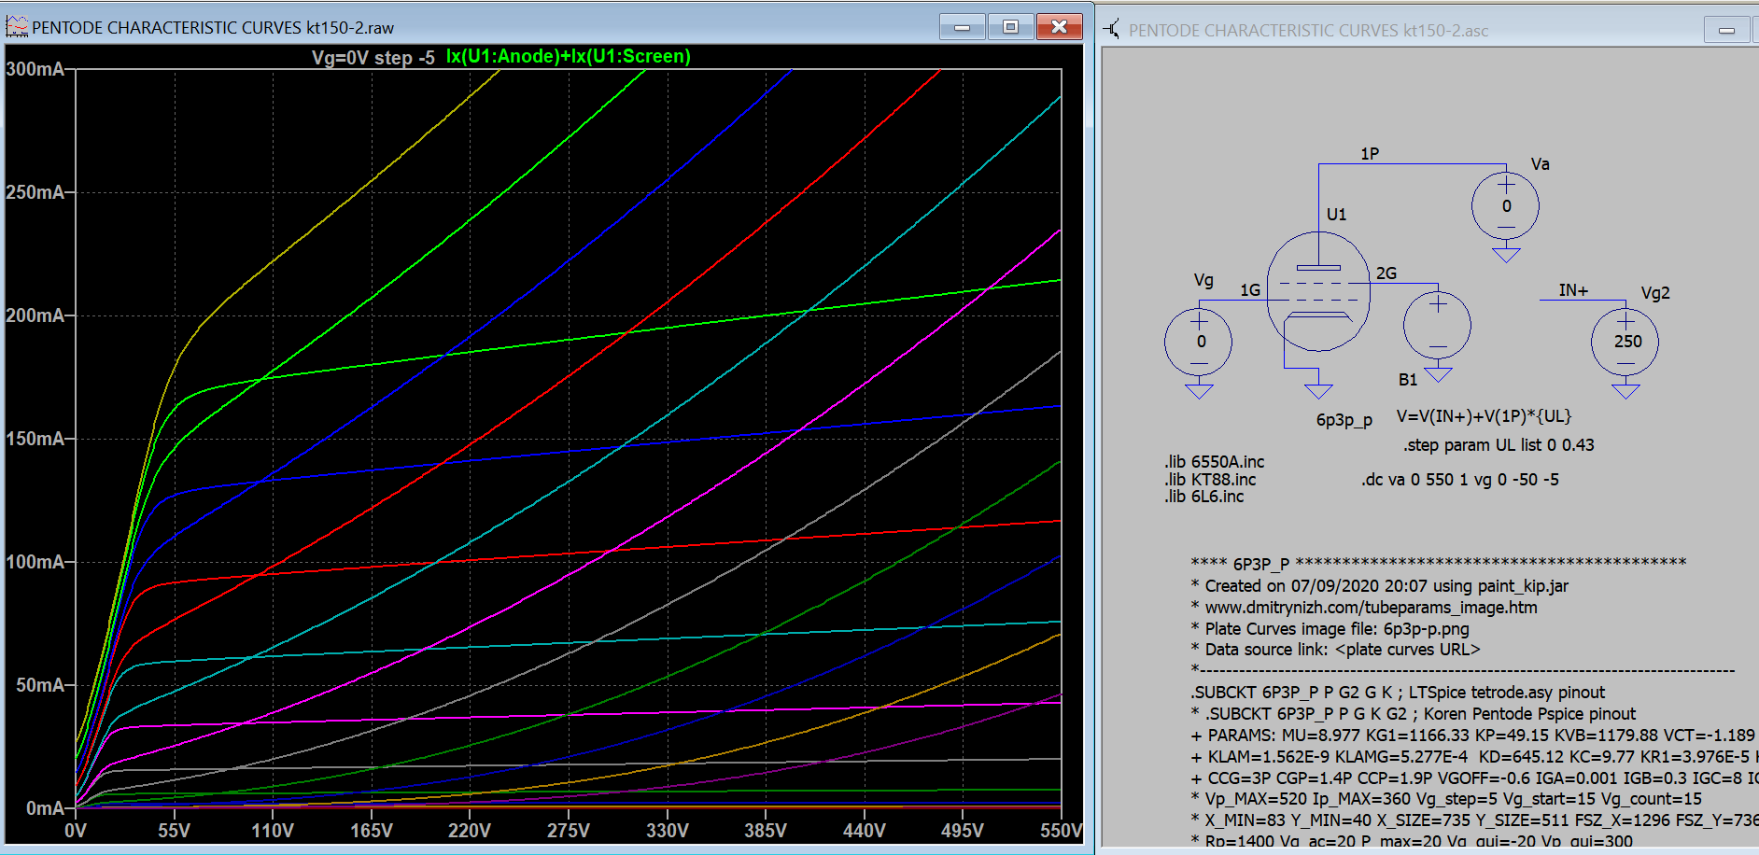Click the 300mA label on vertical axis
This screenshot has height=855, width=1759.
[x=35, y=69]
